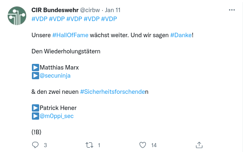Open the share tweet icon
Screen dimensions: 243x152
[199, 145]
